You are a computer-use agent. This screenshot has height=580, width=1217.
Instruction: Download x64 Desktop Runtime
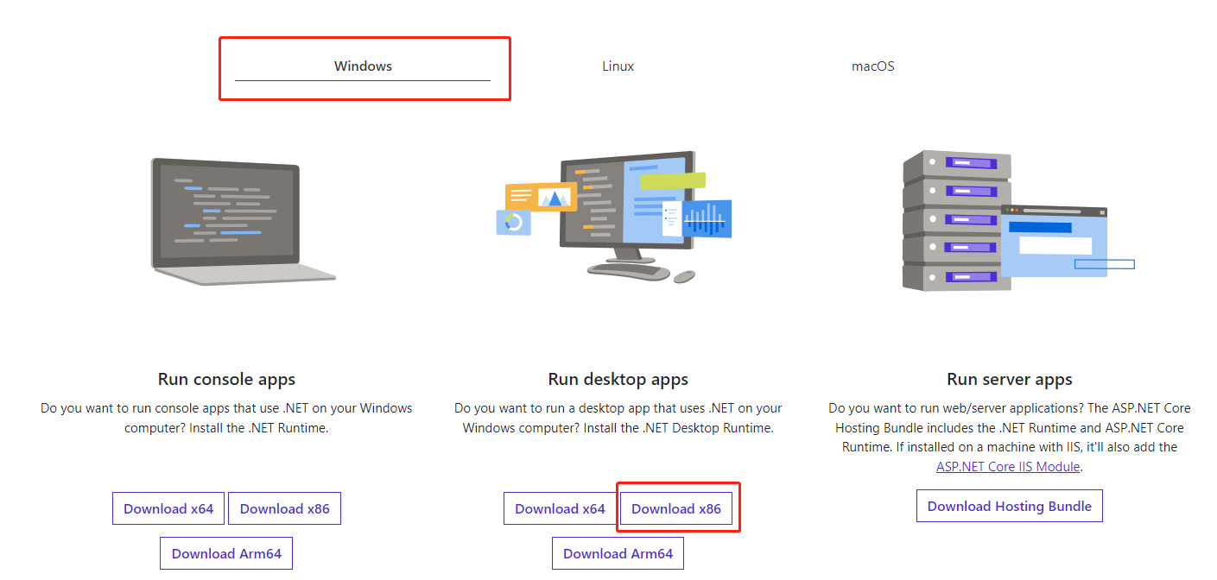pos(560,508)
